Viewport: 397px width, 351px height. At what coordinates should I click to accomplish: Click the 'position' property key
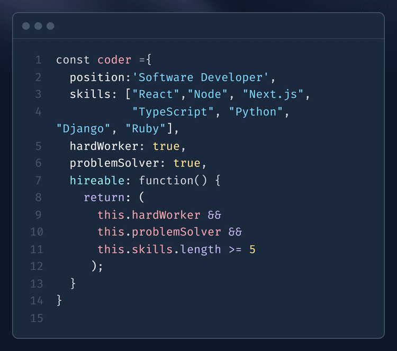(97, 77)
